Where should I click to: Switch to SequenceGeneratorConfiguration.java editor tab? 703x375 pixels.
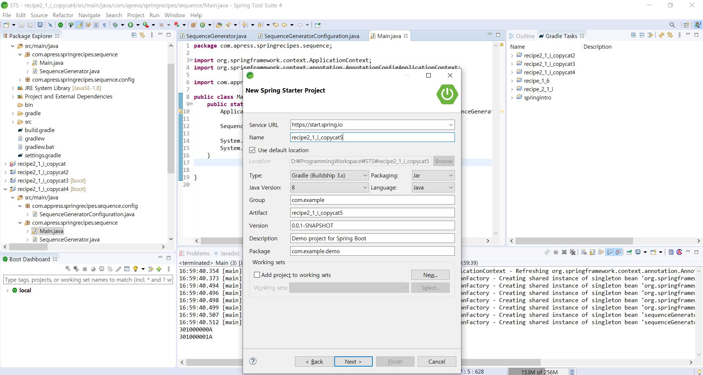tap(309, 36)
